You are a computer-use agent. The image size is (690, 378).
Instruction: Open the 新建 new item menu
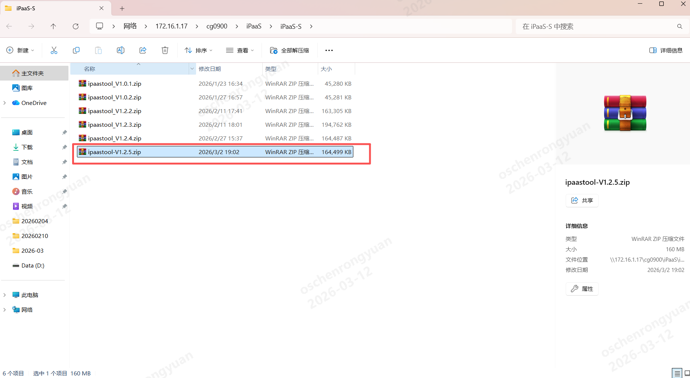pos(20,50)
